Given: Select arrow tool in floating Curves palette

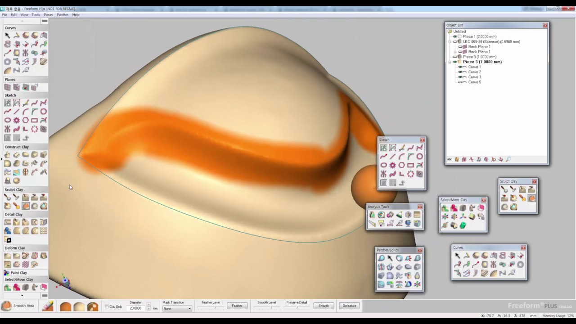Looking at the screenshot, I should click(458, 256).
